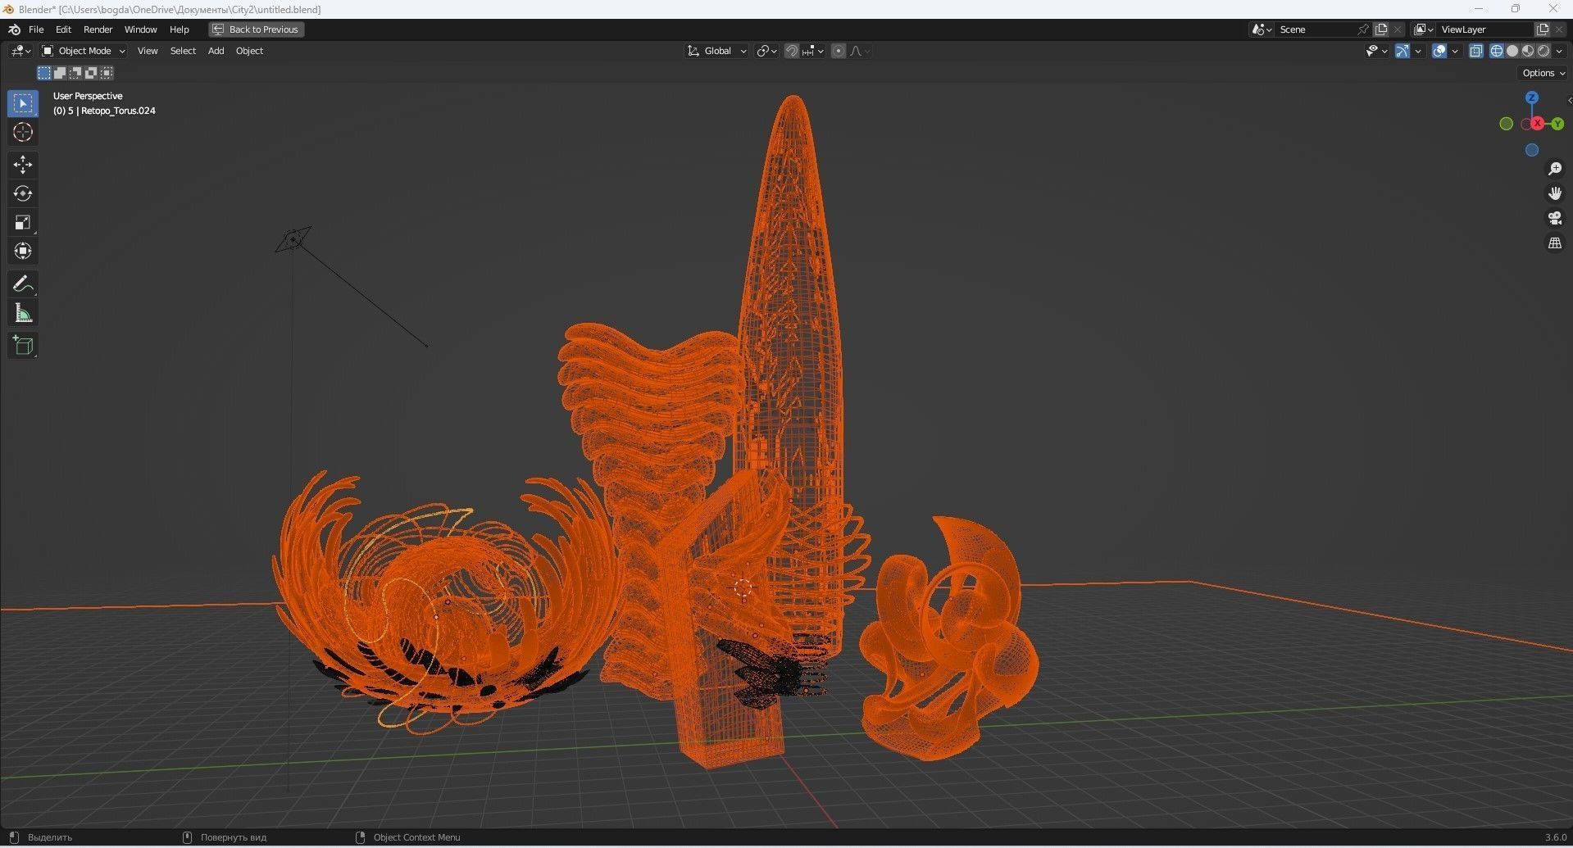Toggle viewport gizmos display
Viewport: 1573px width, 848px height.
tap(1403, 51)
